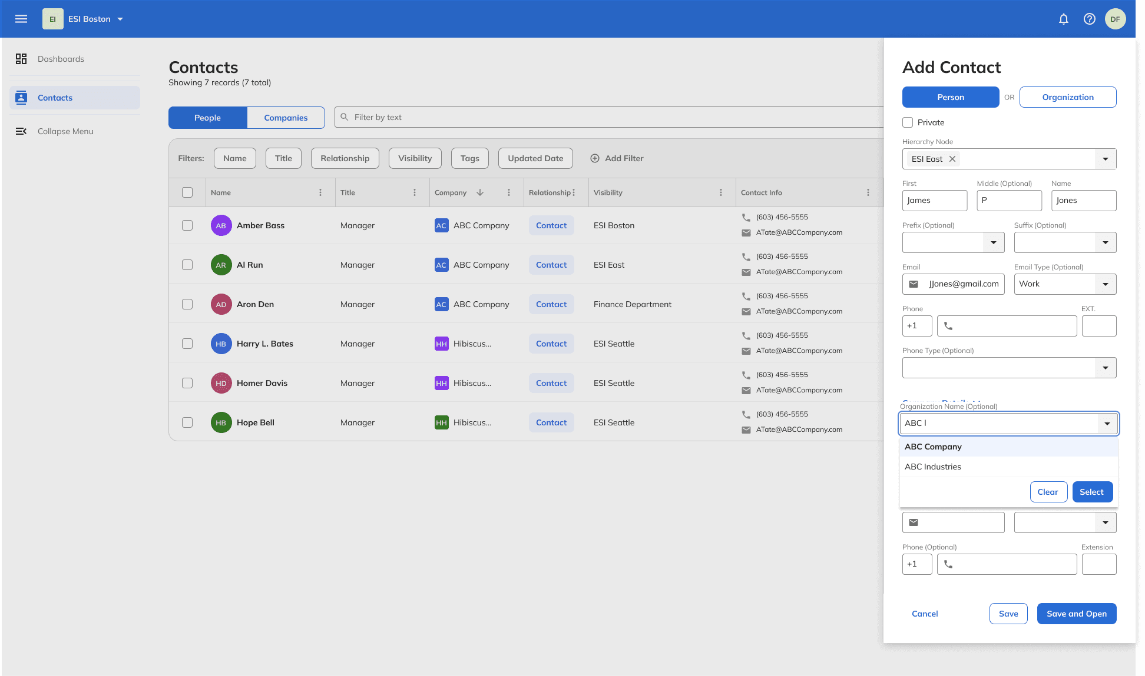1145x676 pixels.
Task: Select Amber Bass row checkbox
Action: pos(187,225)
